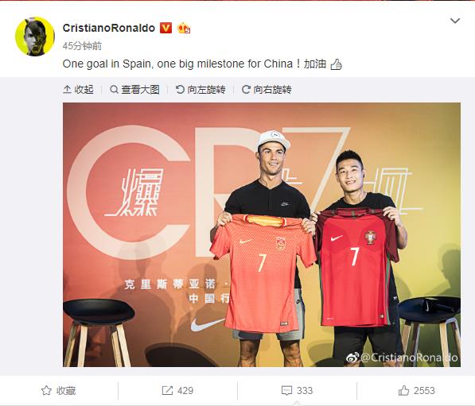Rotate image right with 向右旋转
This screenshot has height=406, width=475.
[x=267, y=90]
